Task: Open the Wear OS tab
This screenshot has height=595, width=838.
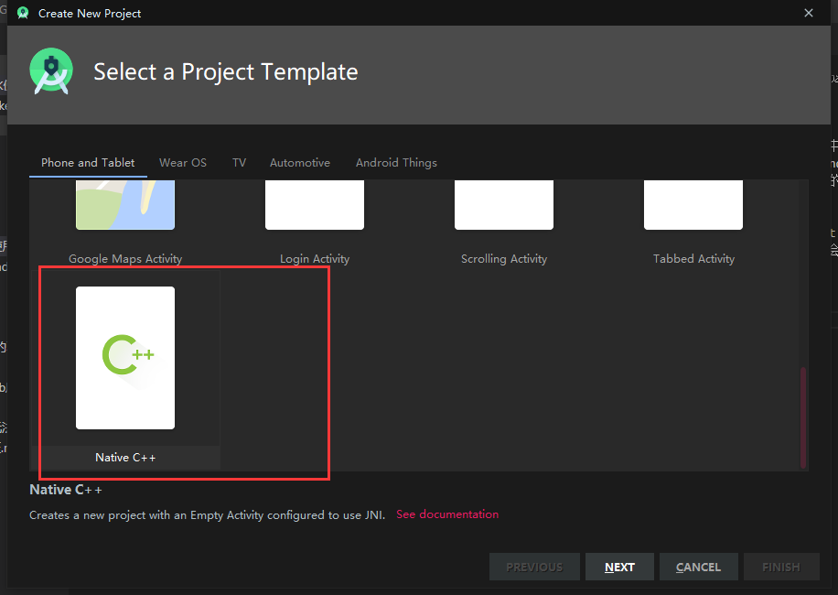Action: (x=183, y=163)
